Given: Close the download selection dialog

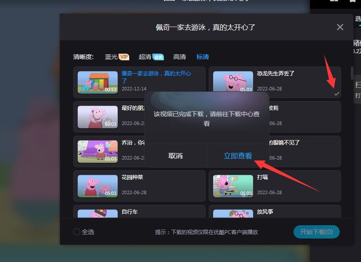Looking at the screenshot, I should tap(340, 27).
